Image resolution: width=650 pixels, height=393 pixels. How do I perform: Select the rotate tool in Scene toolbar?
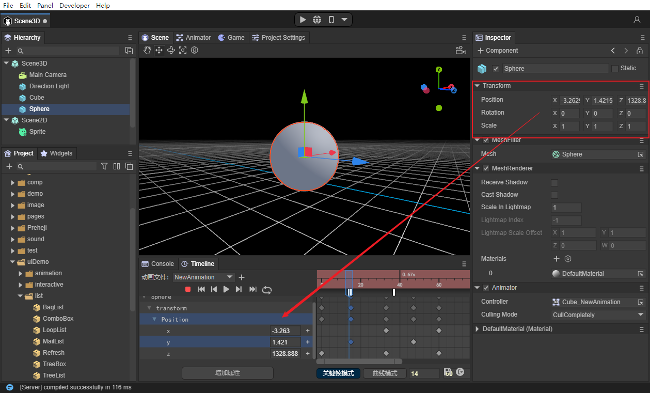(171, 50)
